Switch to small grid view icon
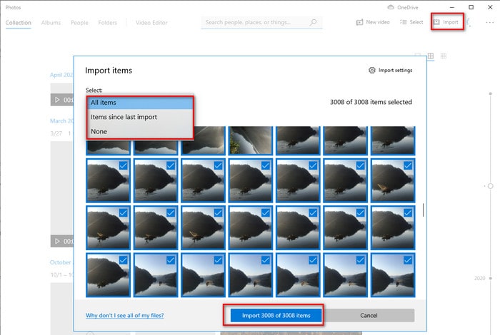500x335 pixels. click(443, 56)
